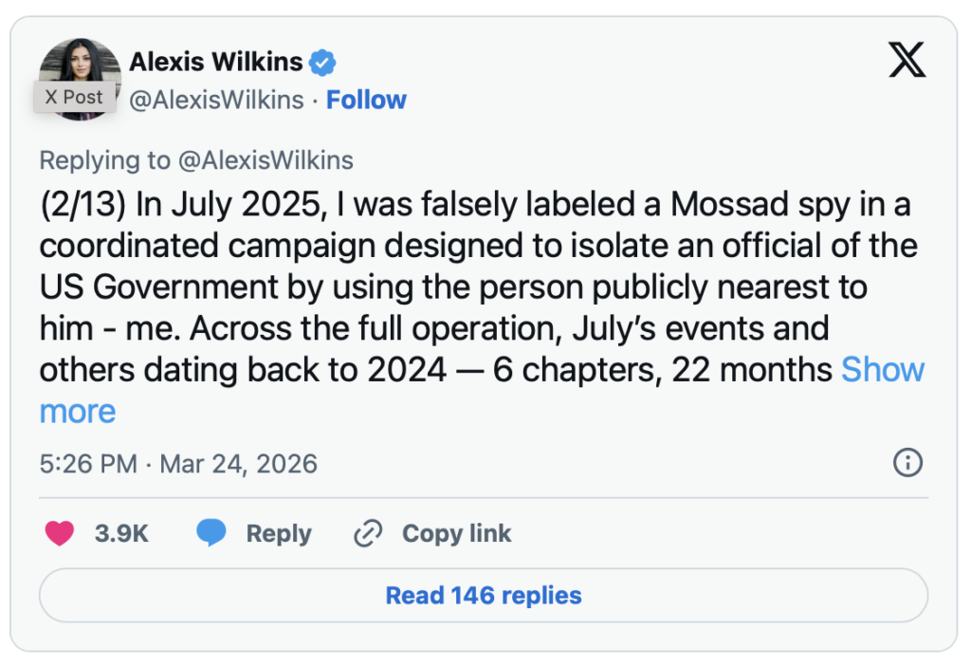This screenshot has height=666, width=971.
Task: Open the info icon beside the timestamp
Action: [x=907, y=463]
